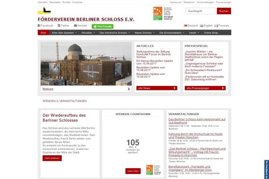Viewport: 269px width, 179px height.
Task: Click Der Wiederaufbau des Berliner Schlosses heading
Action: pos(64,118)
